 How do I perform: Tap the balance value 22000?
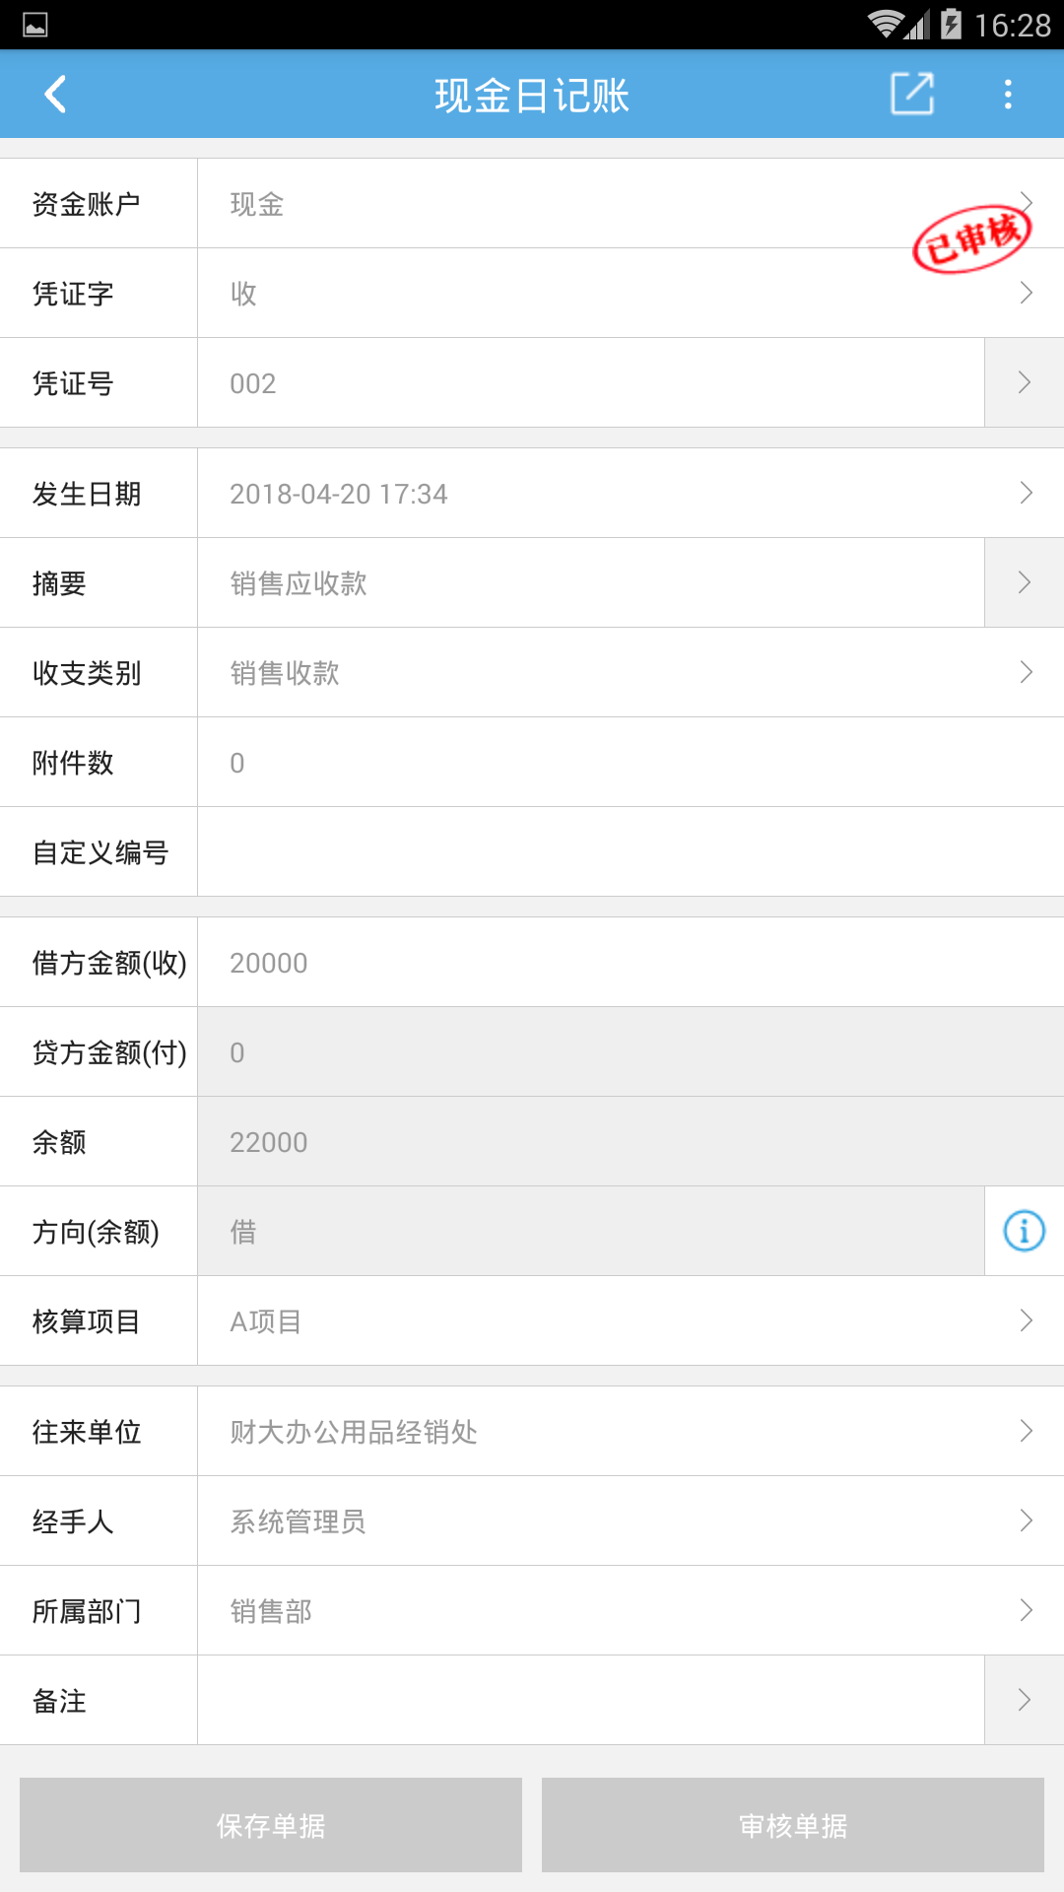point(269,1142)
